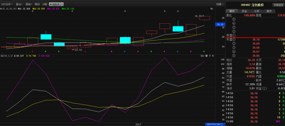Click the D:74.796 value label

click(x=31, y=56)
